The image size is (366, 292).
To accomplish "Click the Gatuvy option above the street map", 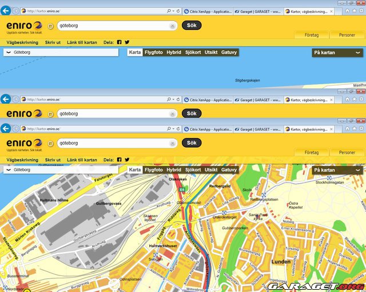I will [x=229, y=170].
